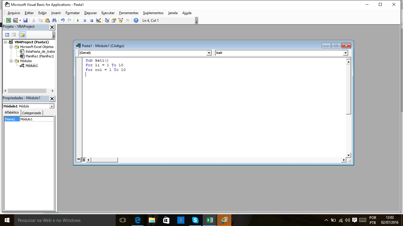Open the Arquivo menu

tap(14, 13)
